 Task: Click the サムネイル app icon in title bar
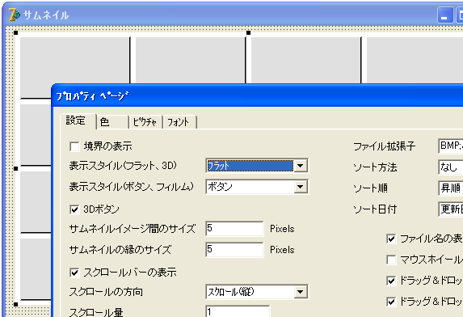tap(15, 15)
